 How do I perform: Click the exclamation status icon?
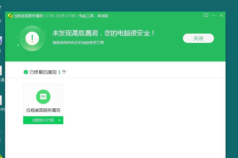point(32,38)
